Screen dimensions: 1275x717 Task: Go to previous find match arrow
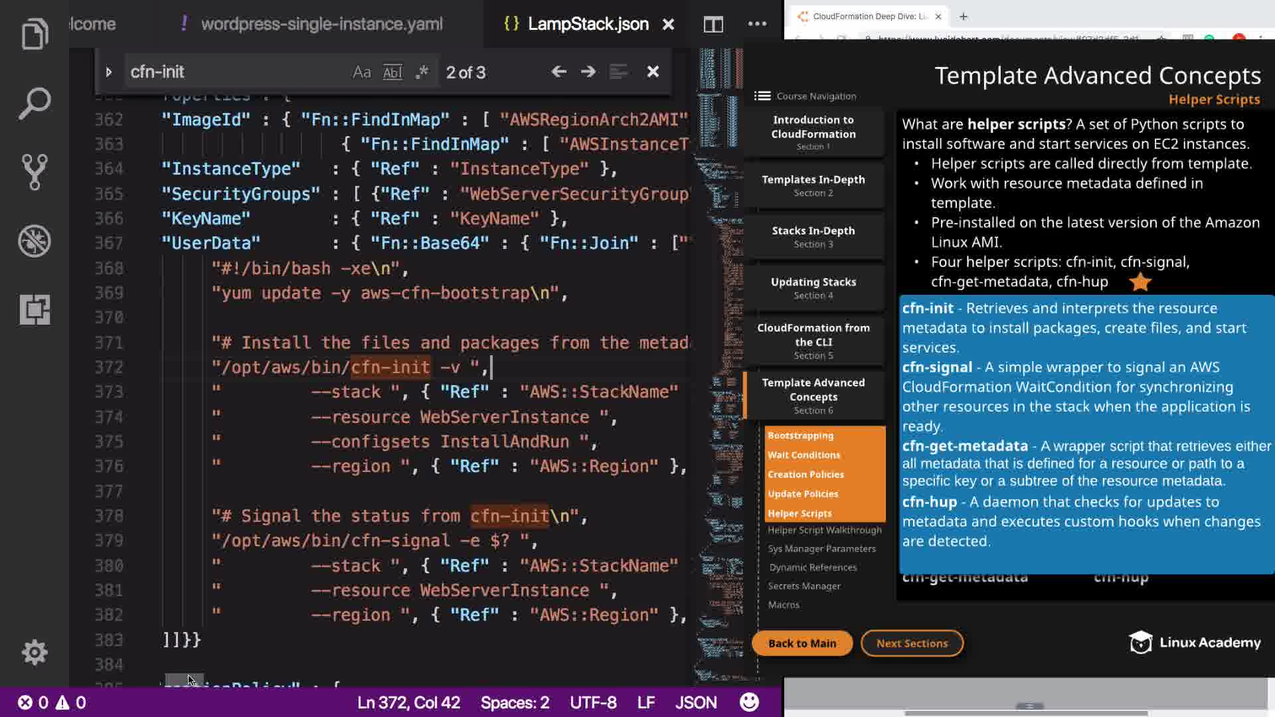click(x=558, y=72)
